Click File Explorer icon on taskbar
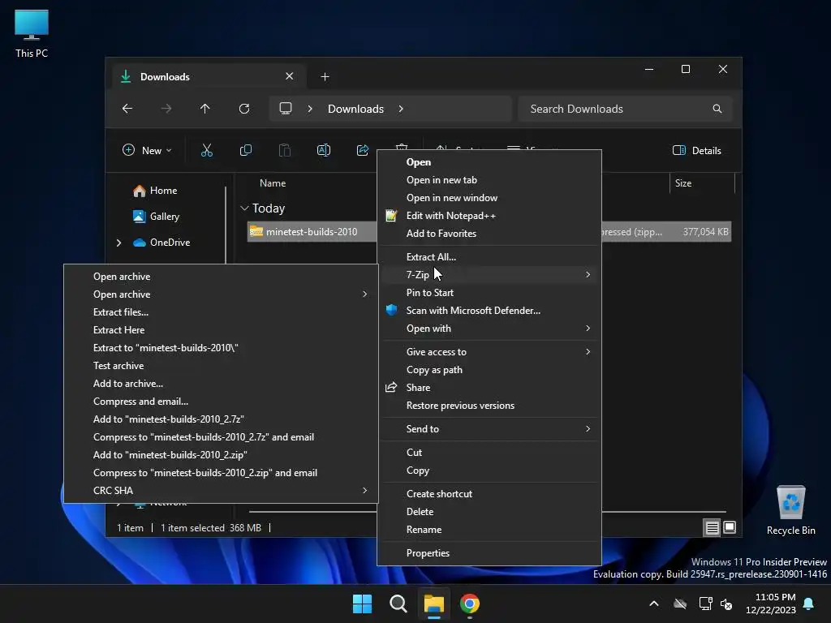Image resolution: width=831 pixels, height=623 pixels. [433, 604]
